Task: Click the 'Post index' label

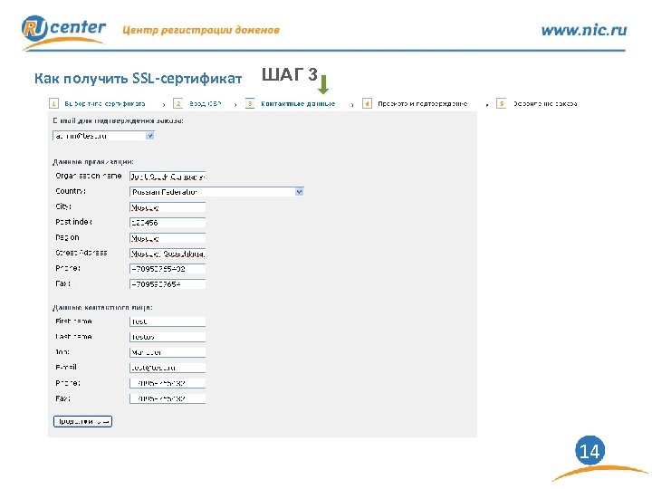Action: [x=73, y=222]
